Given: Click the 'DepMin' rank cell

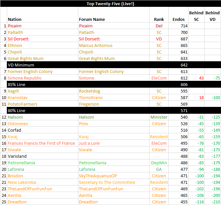Looking at the screenshot, I should (x=159, y=163).
